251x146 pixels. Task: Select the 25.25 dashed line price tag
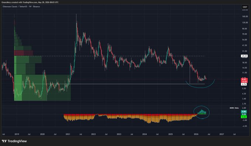pos(244,56)
